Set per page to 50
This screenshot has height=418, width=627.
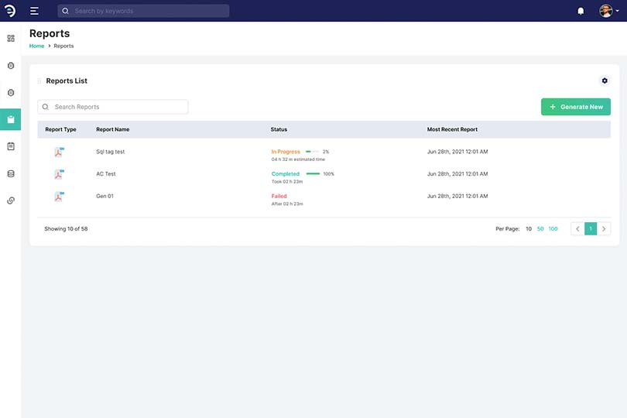(540, 229)
